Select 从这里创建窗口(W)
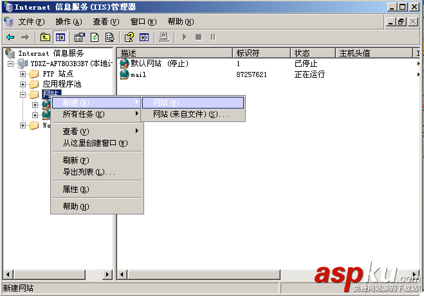The height and width of the screenshot is (296, 424). (x=97, y=143)
